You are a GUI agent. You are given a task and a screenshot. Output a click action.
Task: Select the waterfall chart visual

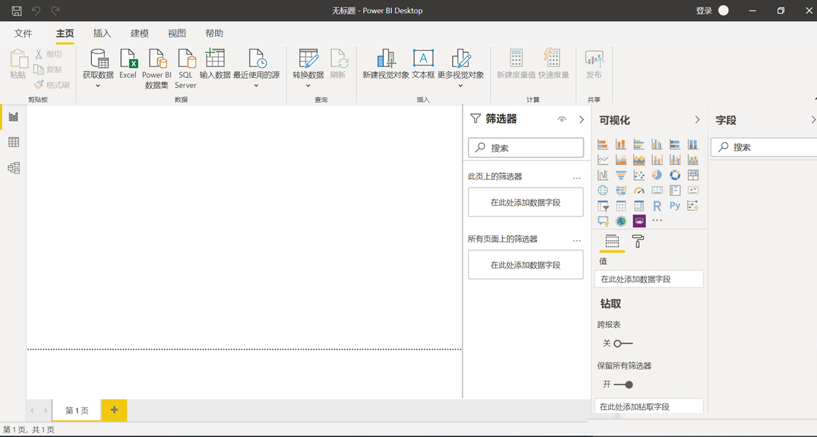tap(603, 175)
